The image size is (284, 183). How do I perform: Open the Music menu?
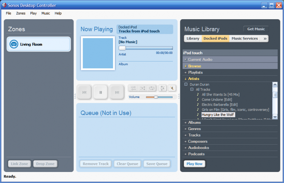[x=46, y=13]
